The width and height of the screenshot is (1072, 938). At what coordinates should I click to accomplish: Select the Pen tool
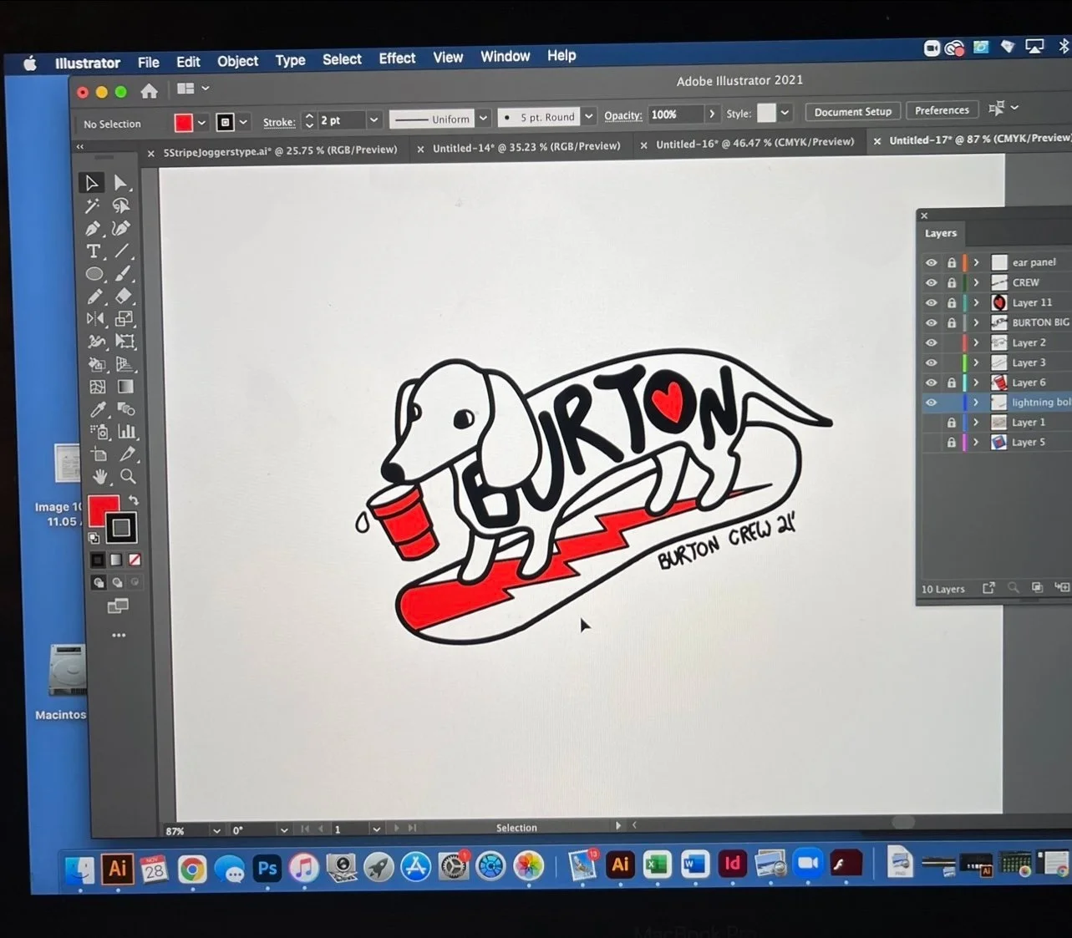[93, 228]
